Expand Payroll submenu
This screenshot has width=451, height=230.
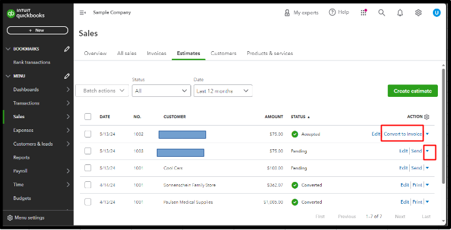pyautogui.click(x=68, y=171)
